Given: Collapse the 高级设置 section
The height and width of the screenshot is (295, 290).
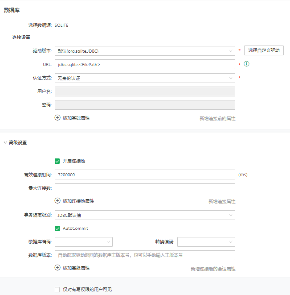Looking at the screenshot, I should (5, 143).
